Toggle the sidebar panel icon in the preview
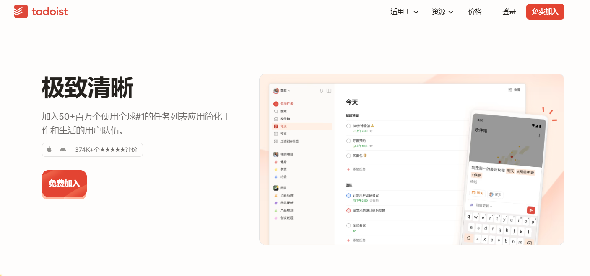This screenshot has width=590, height=276. (329, 91)
